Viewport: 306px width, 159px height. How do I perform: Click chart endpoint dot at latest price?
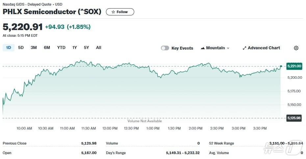281,66
